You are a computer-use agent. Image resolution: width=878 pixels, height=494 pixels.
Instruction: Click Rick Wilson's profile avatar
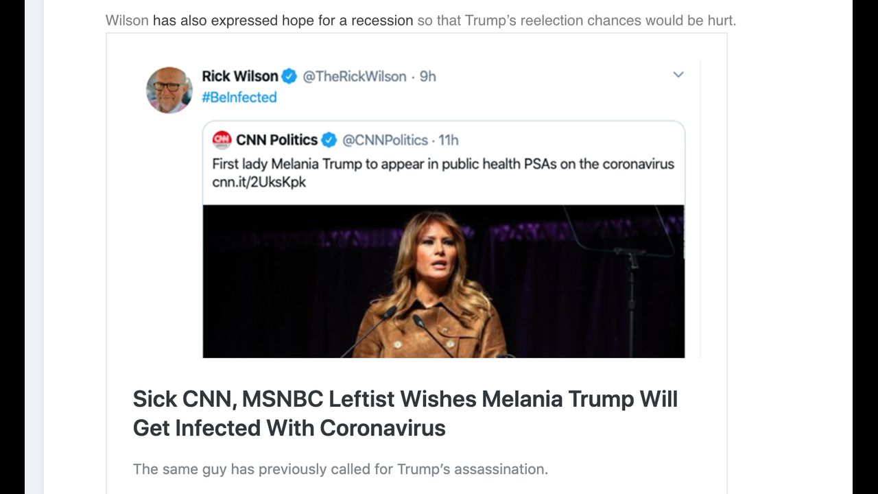(x=169, y=90)
